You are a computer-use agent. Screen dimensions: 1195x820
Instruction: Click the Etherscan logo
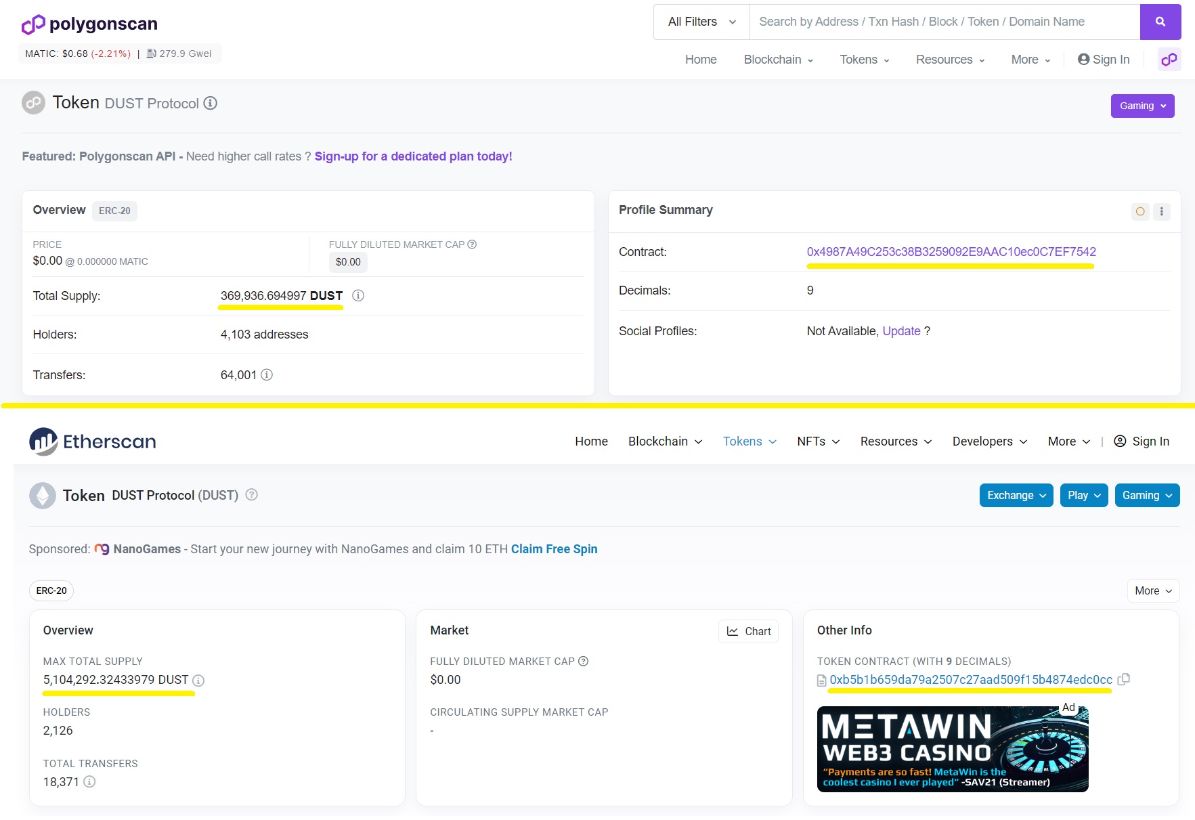(x=93, y=441)
